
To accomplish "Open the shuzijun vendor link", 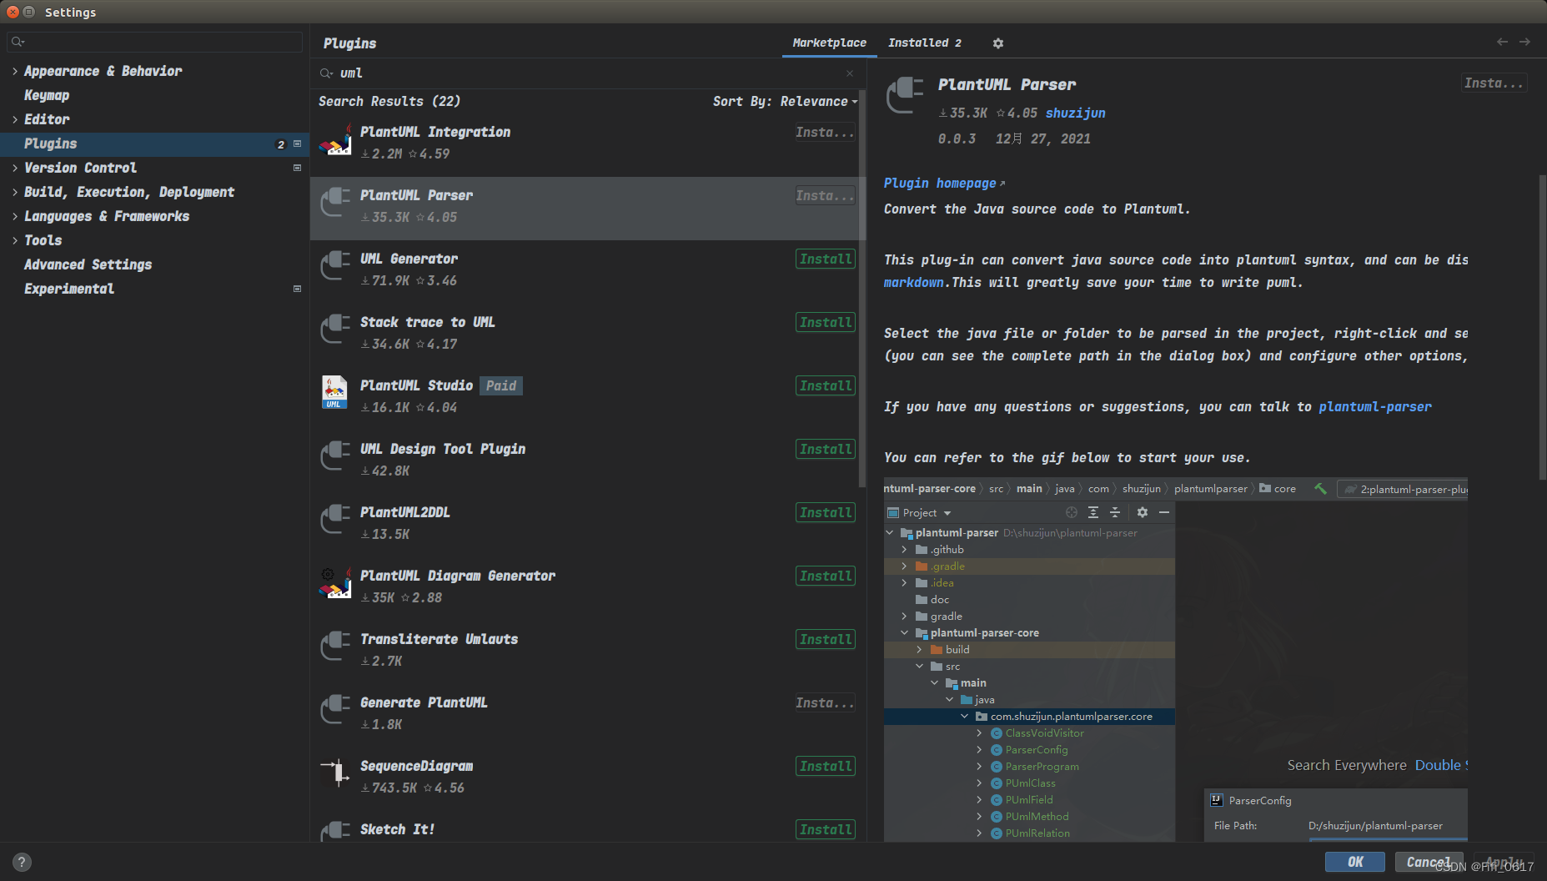I will pyautogui.click(x=1075, y=113).
